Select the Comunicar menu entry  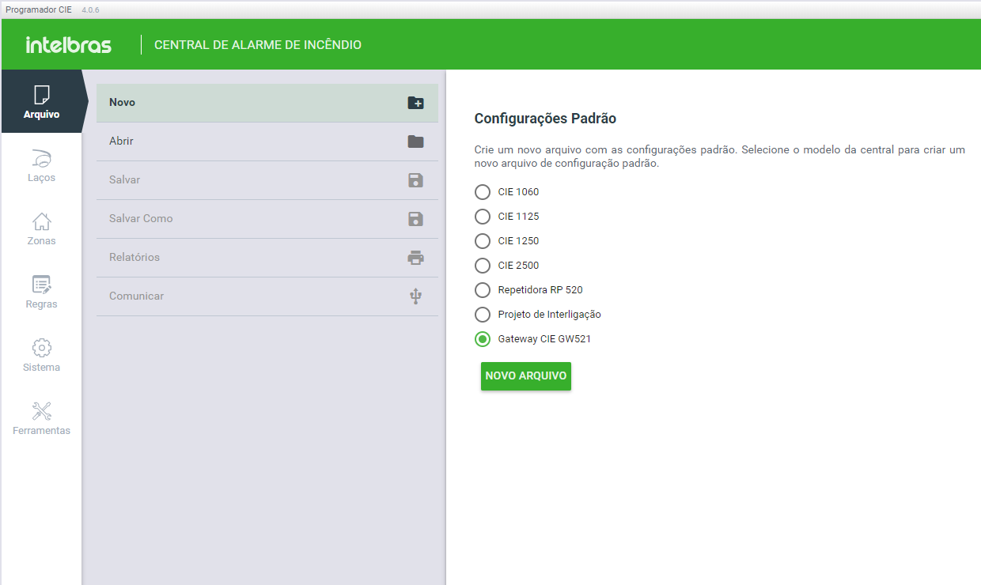pos(267,296)
